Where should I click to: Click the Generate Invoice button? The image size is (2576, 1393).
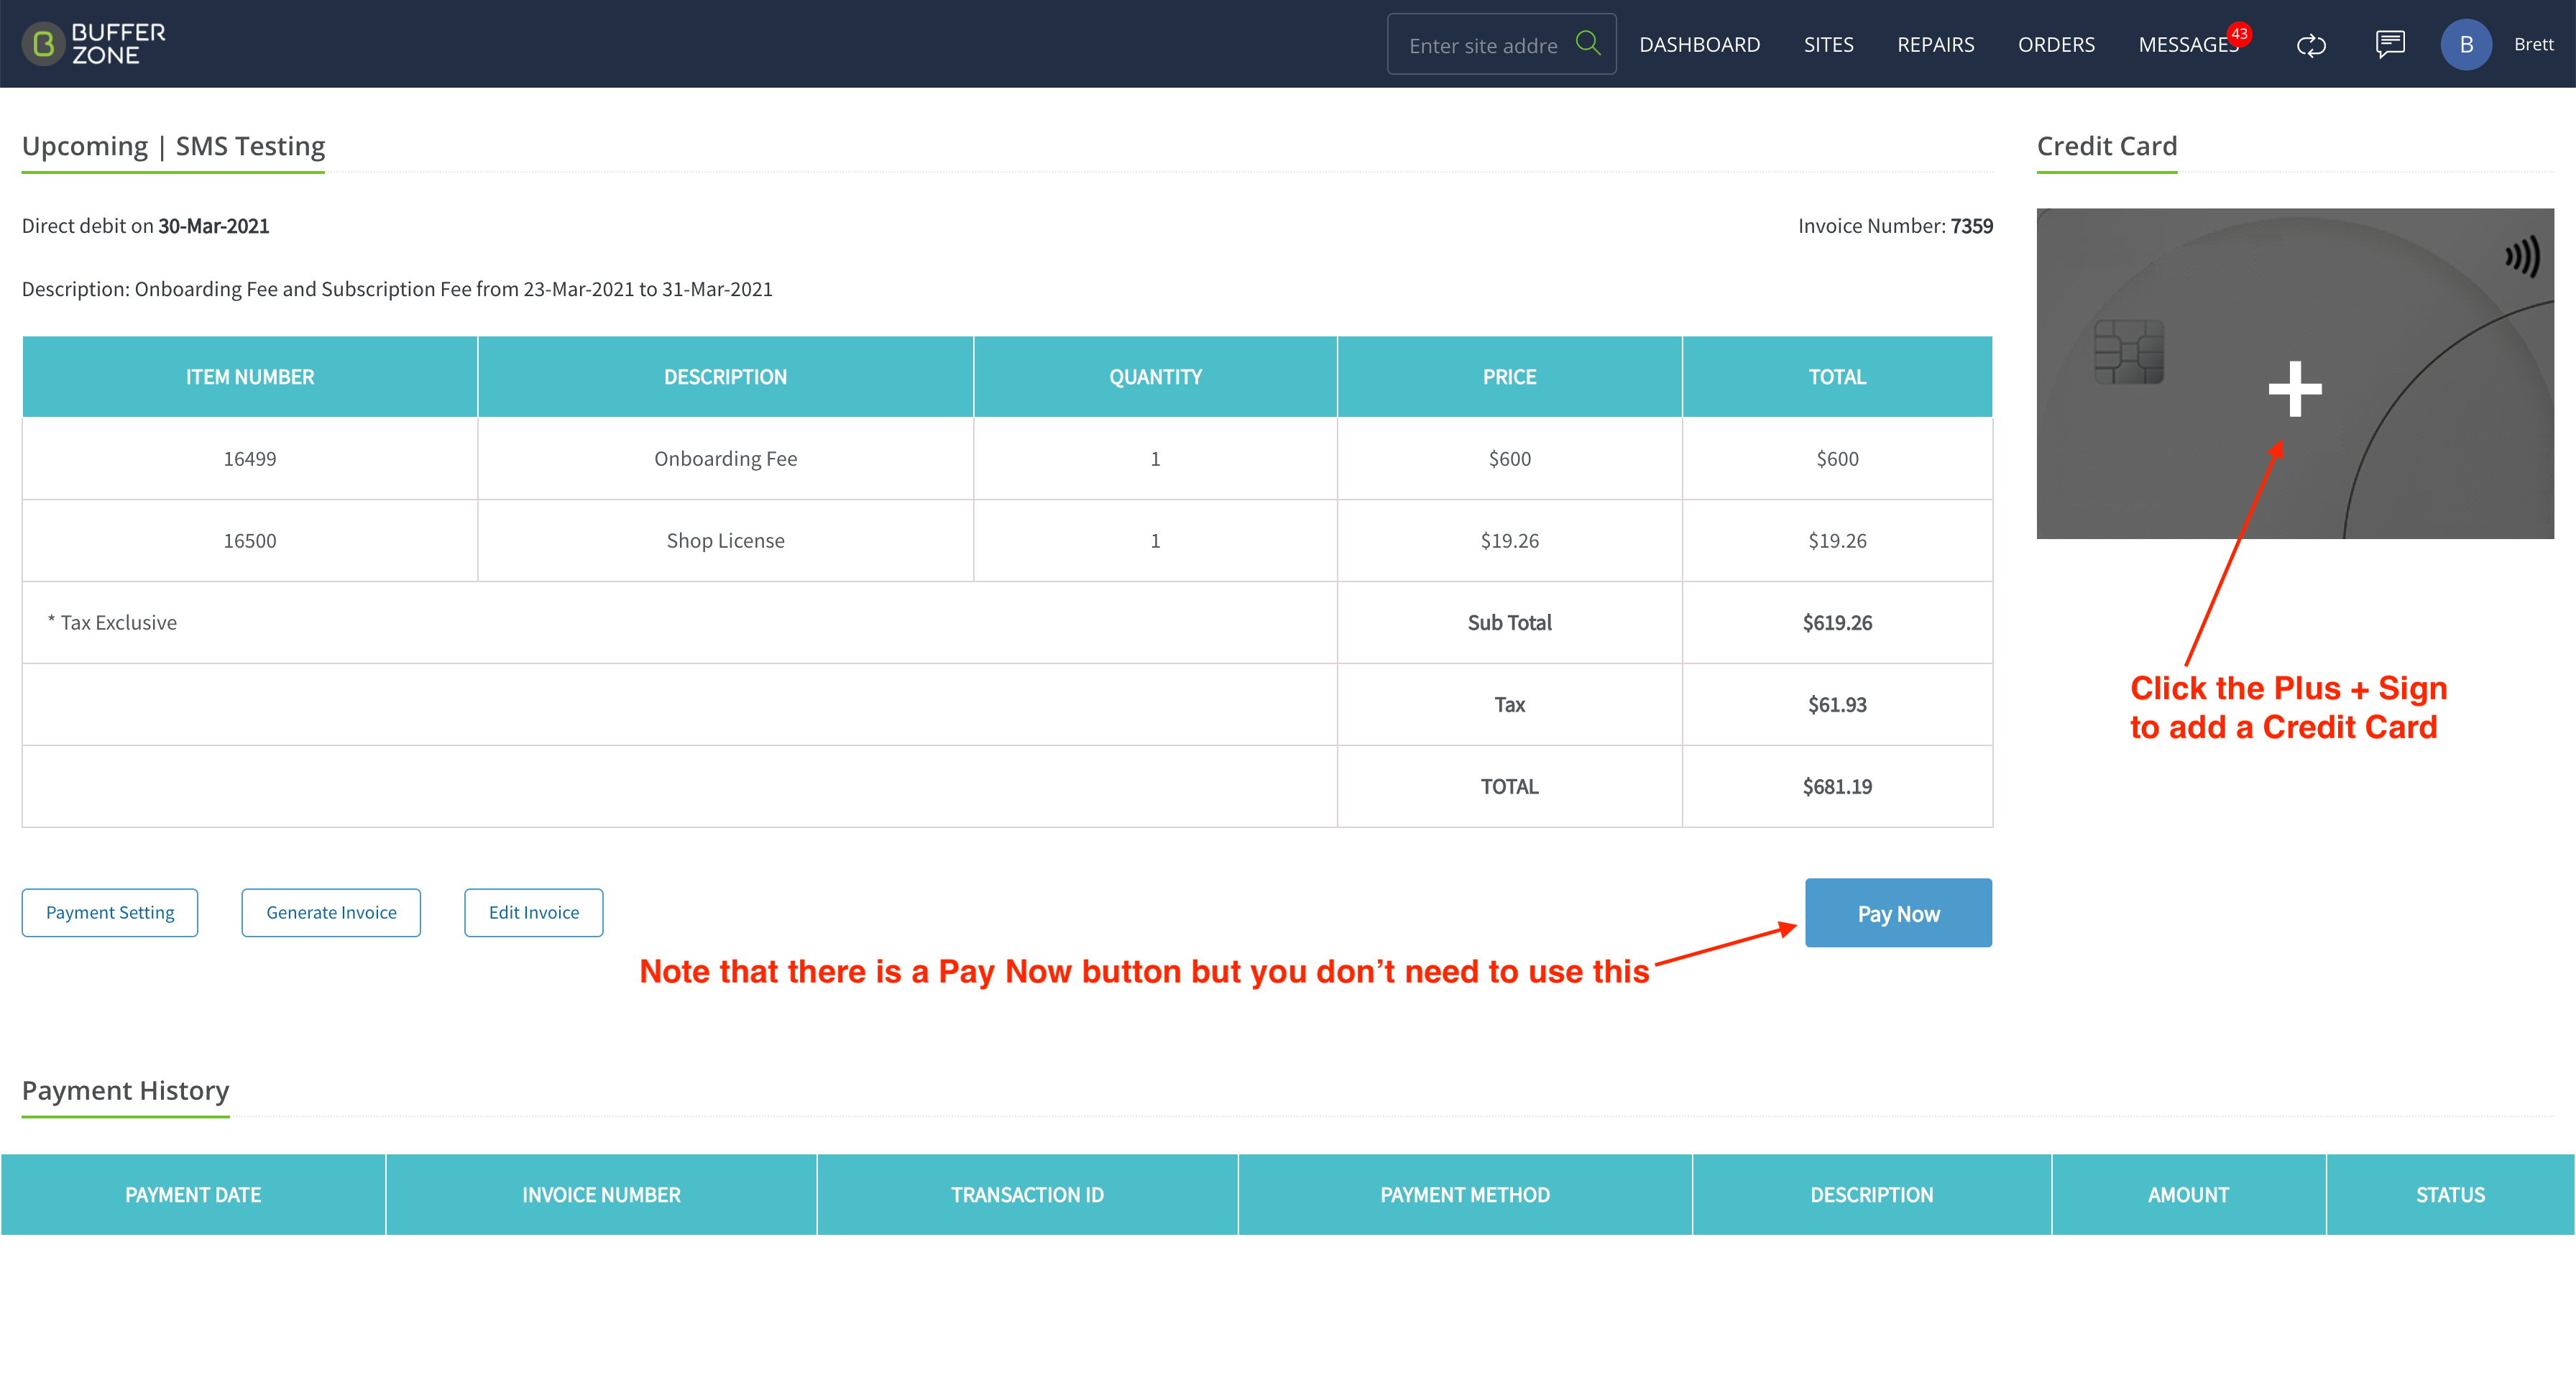point(331,913)
